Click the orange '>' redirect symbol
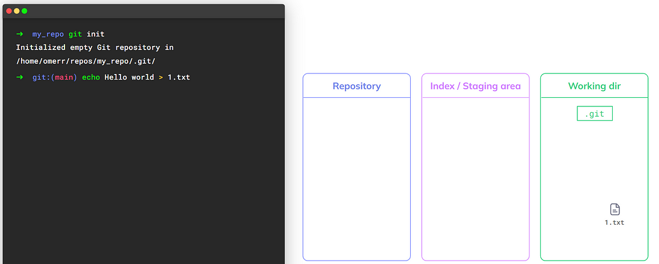 point(161,77)
